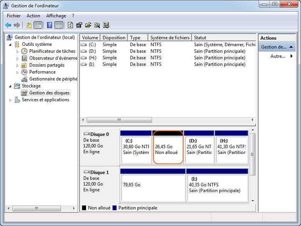The image size is (301, 226).
Task: Toggle the show/hide console tree toolbar button
Action: tap(38, 25)
